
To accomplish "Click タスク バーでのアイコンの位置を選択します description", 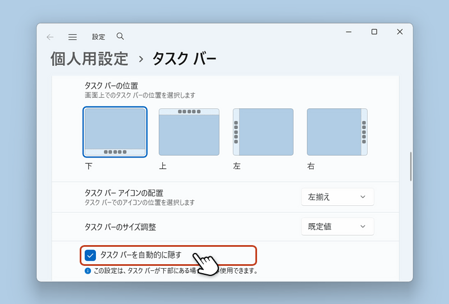I will coord(140,202).
